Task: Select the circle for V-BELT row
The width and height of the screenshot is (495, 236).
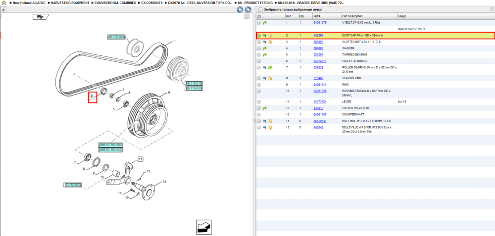Action: tap(259, 23)
